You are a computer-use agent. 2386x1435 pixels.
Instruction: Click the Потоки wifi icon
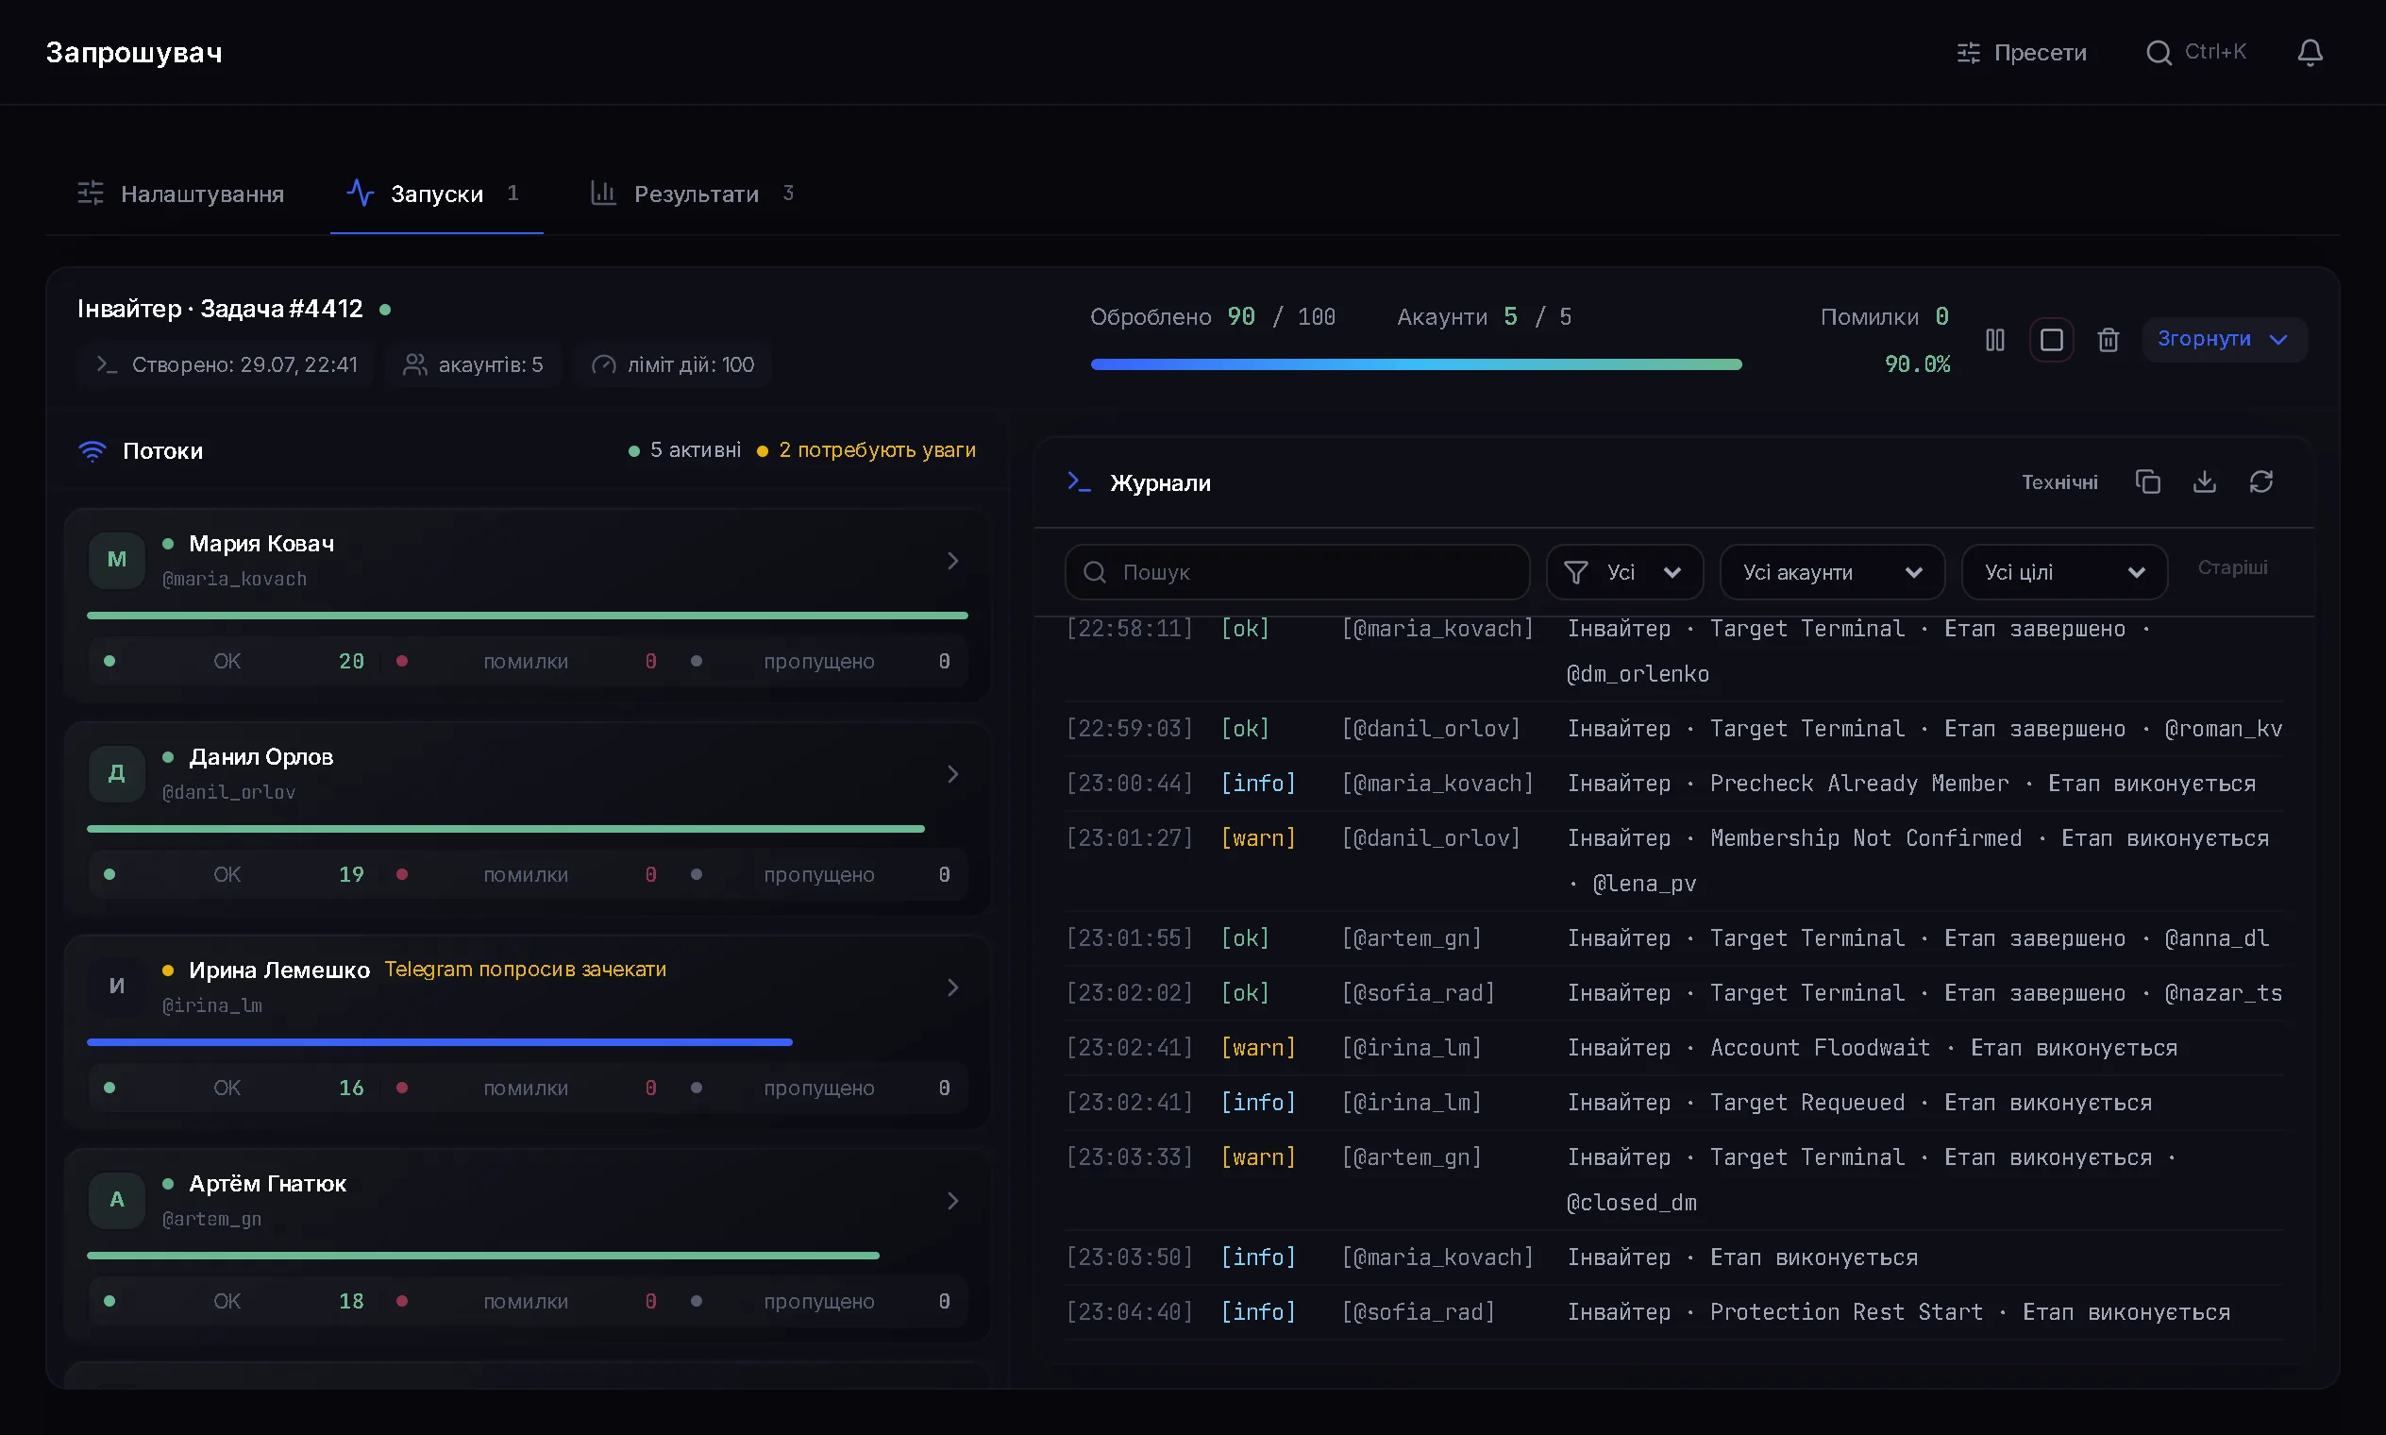tap(92, 450)
